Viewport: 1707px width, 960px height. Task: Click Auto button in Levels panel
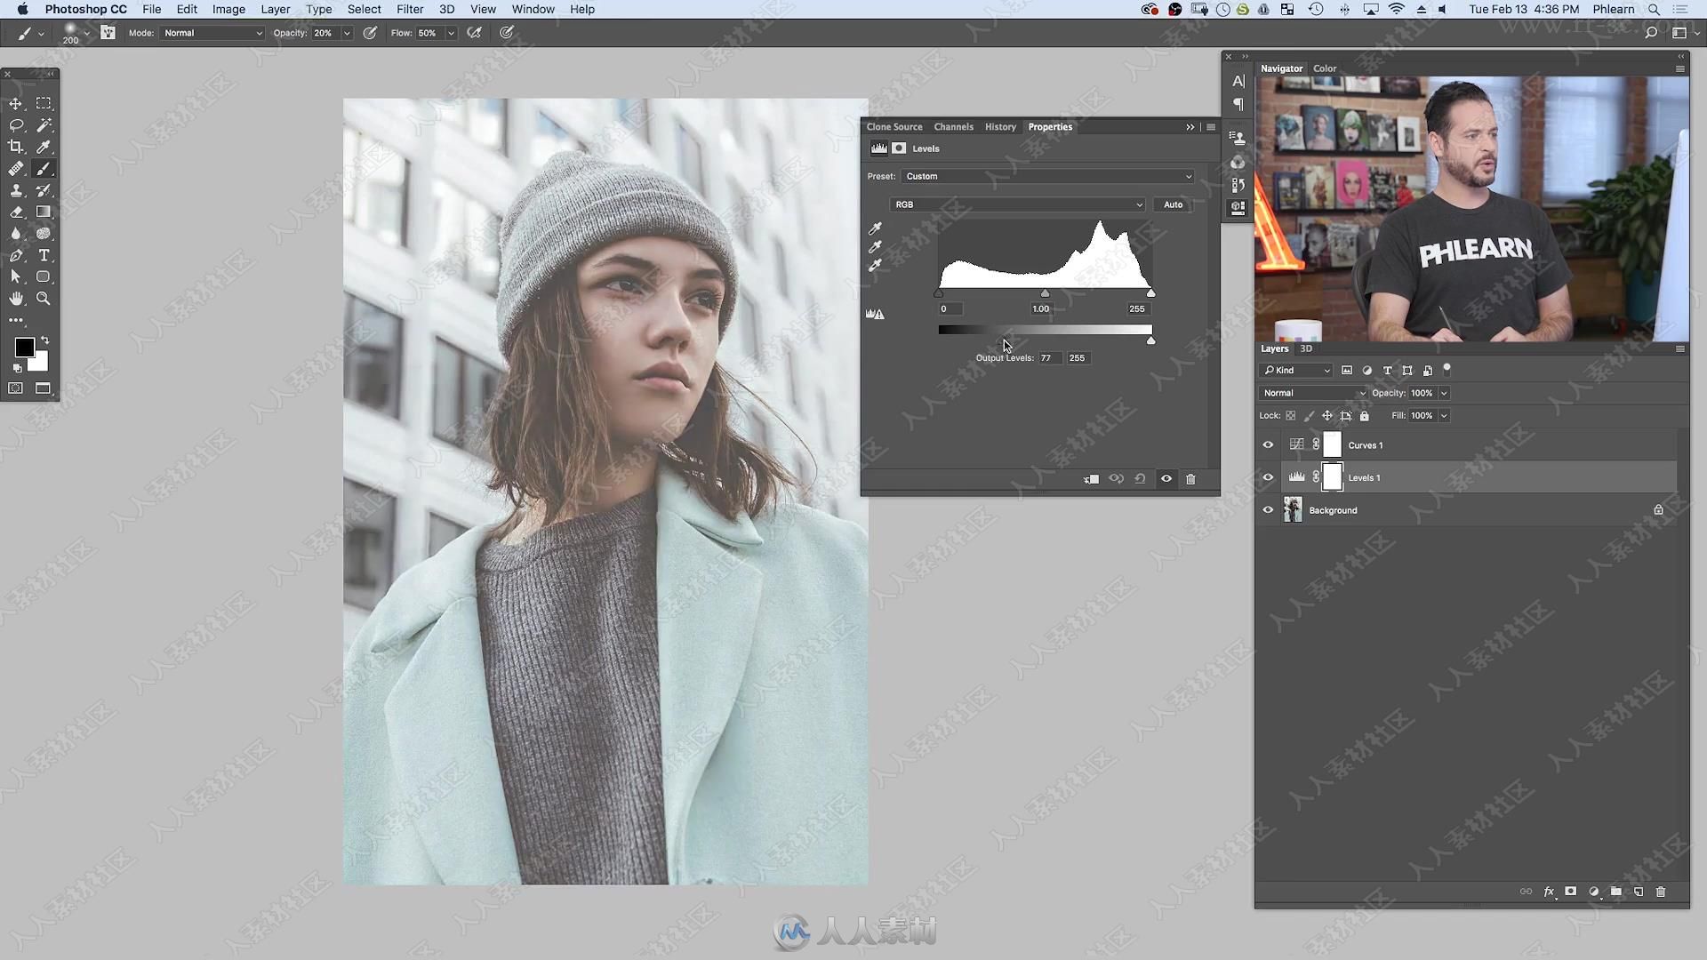[x=1171, y=204]
